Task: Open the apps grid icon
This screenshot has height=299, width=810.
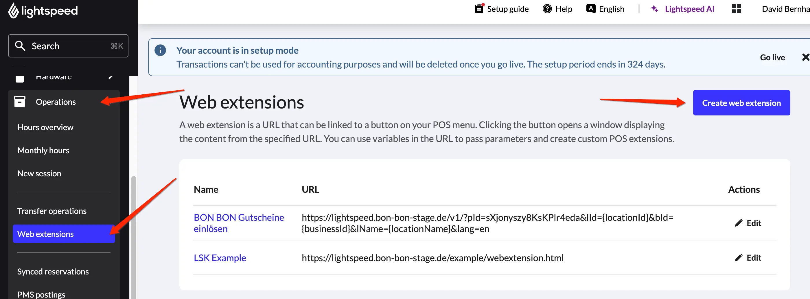Action: coord(737,9)
